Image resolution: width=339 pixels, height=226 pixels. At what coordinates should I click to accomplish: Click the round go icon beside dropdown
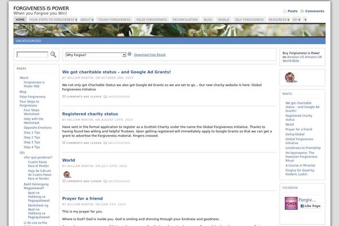(x=129, y=54)
